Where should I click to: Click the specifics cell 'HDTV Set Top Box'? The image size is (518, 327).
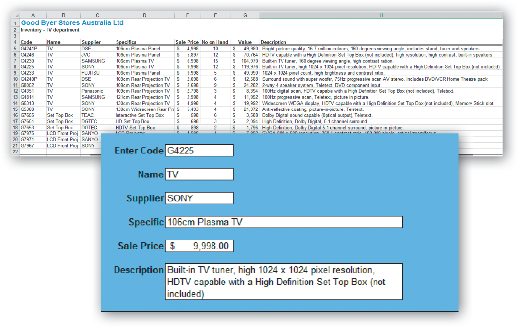click(145, 128)
